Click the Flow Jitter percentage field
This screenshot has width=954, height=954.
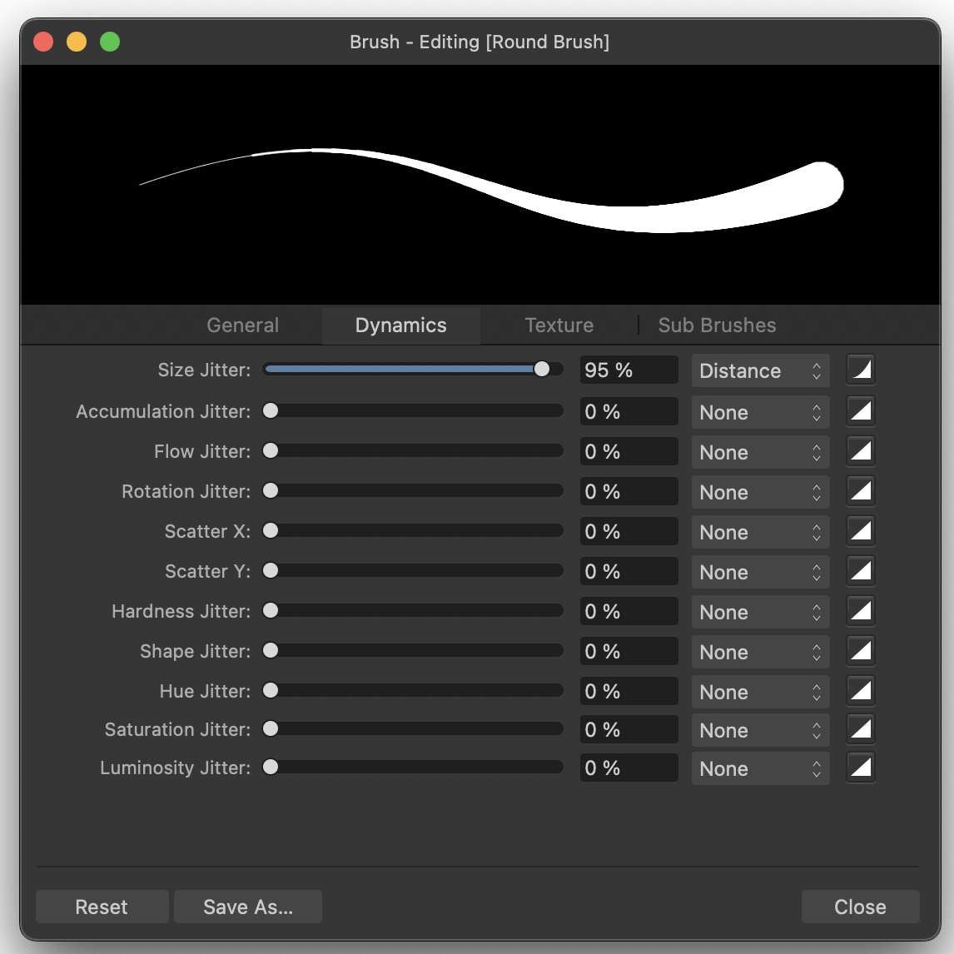[629, 451]
